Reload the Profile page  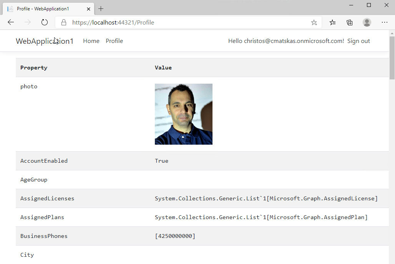pos(45,22)
